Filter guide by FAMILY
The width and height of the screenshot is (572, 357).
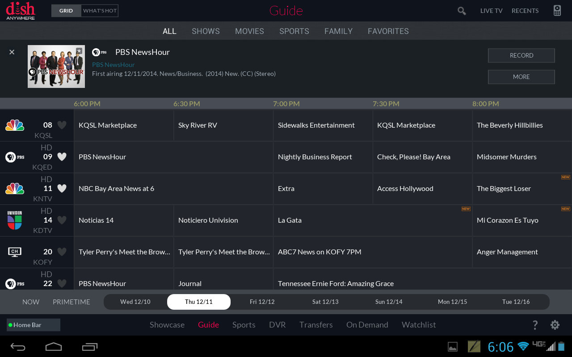click(338, 31)
